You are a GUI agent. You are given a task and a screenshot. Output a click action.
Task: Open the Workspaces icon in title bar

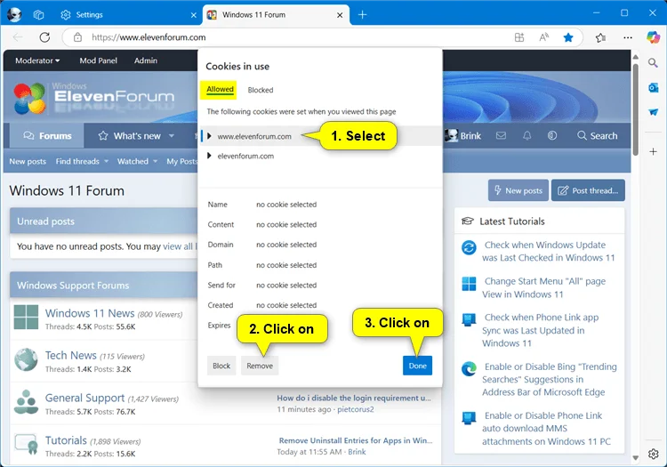tap(39, 15)
